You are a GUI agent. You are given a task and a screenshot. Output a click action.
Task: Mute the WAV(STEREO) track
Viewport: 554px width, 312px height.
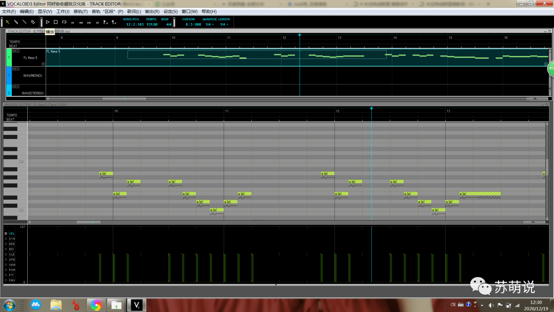(14, 87)
